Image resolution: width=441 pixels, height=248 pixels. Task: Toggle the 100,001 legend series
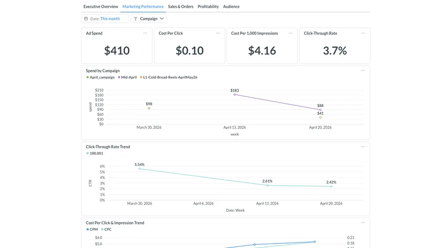tap(95, 153)
